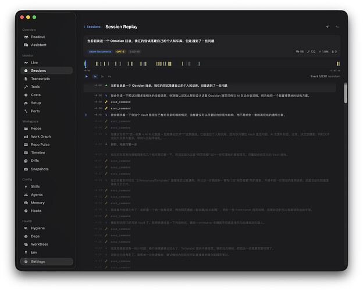363x291 pixels.
Task: Click the Adam Documents tag
Action: pos(100,52)
